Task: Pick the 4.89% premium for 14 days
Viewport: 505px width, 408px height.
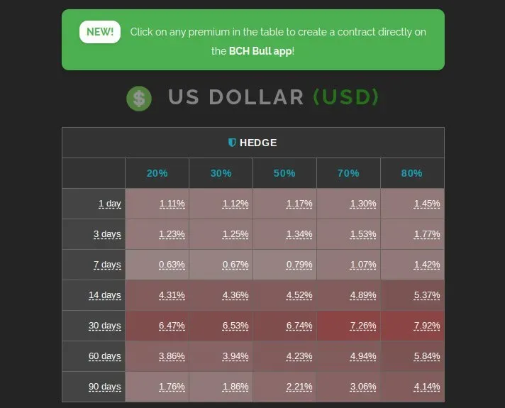Action: pyautogui.click(x=363, y=295)
